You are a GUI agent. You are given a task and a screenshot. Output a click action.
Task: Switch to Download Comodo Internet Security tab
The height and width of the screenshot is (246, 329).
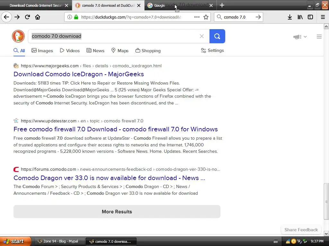point(36,5)
